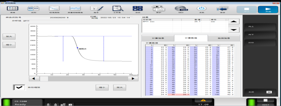Click the 停止 stop button
The image size is (281, 106).
(247, 9)
